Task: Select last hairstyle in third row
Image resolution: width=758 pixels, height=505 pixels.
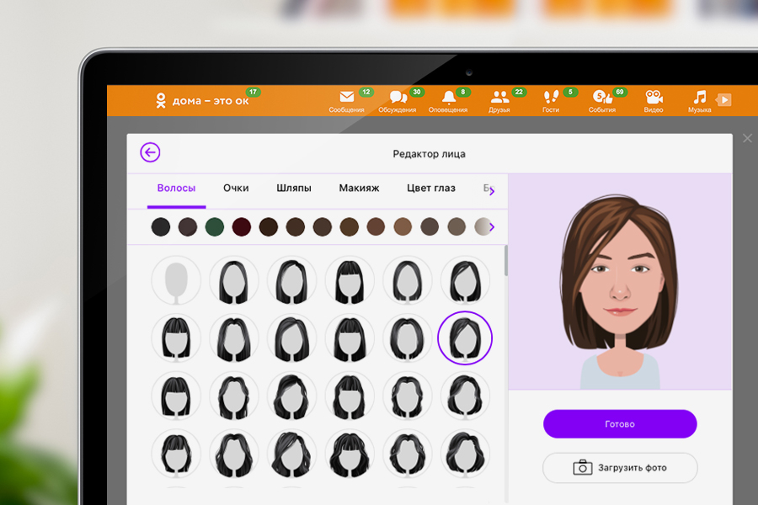Action: click(x=465, y=396)
